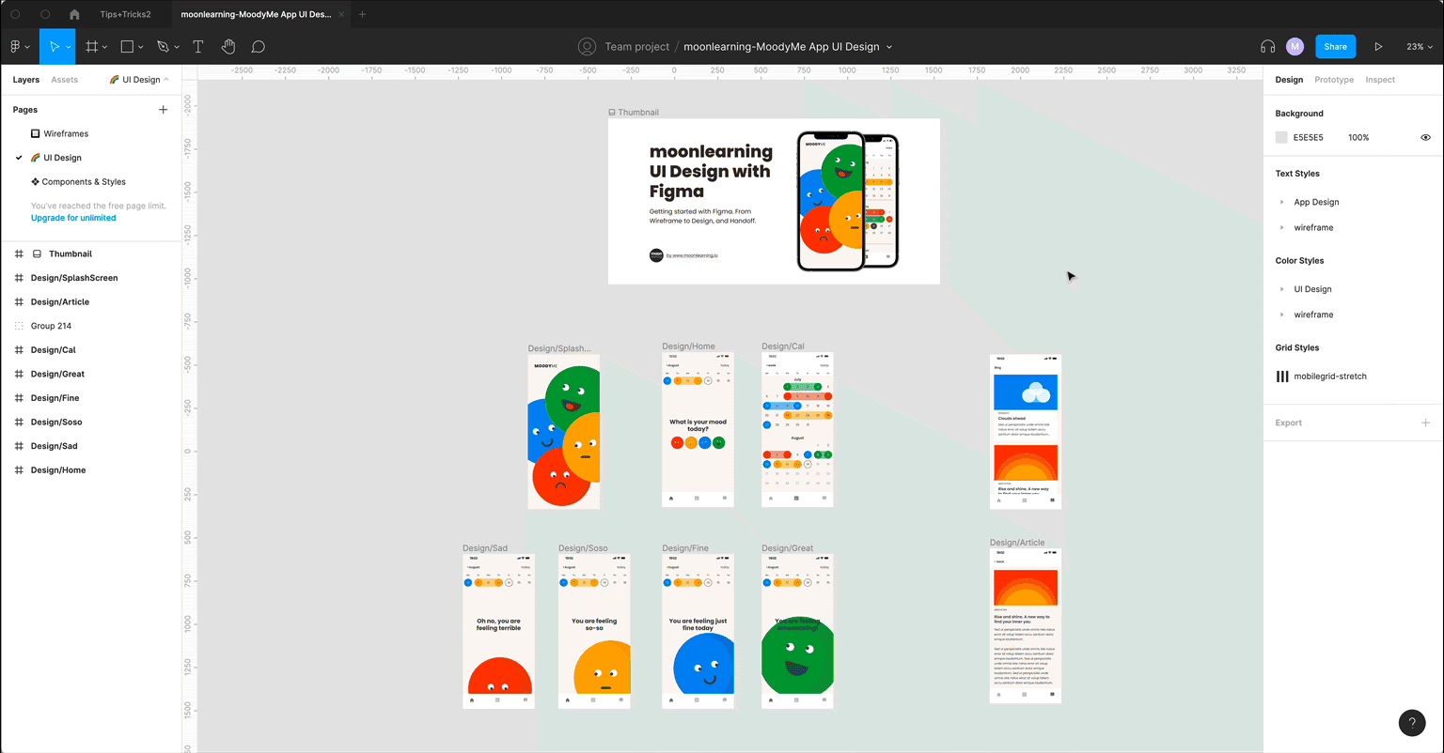This screenshot has height=753, width=1444.
Task: Open the 23% zoom dropdown
Action: 1418,46
